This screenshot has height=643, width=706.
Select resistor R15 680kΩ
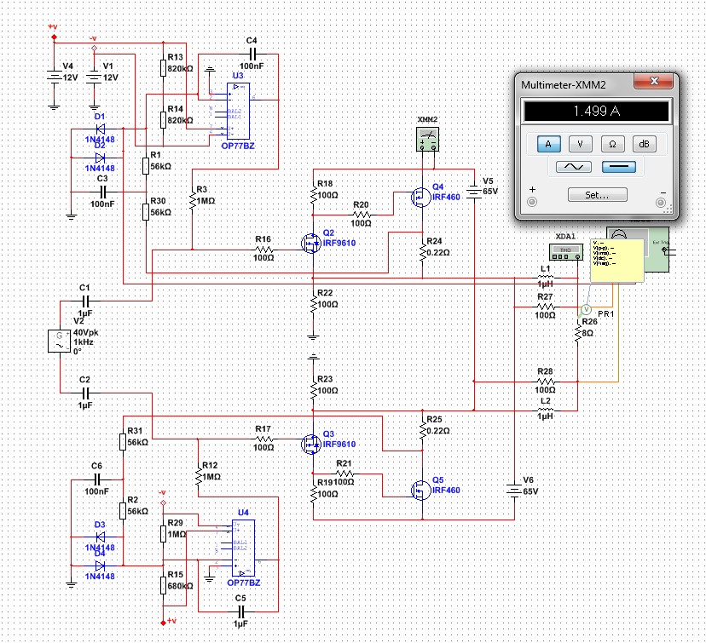pos(164,585)
